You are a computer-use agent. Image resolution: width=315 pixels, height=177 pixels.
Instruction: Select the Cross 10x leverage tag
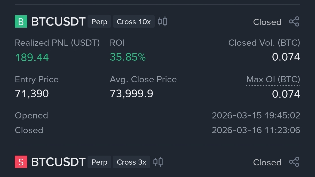[133, 22]
